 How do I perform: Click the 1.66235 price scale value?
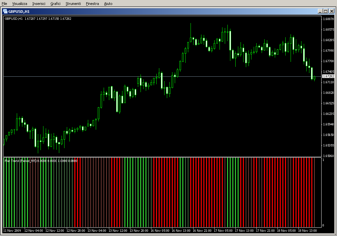pyautogui.click(x=328, y=114)
